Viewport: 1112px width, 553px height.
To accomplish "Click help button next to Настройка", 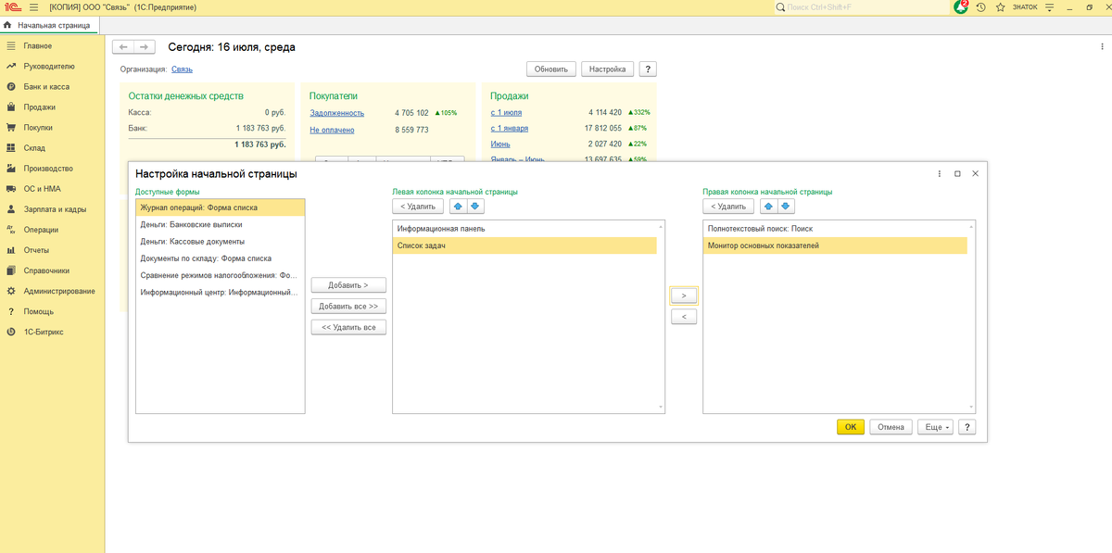I will click(648, 69).
